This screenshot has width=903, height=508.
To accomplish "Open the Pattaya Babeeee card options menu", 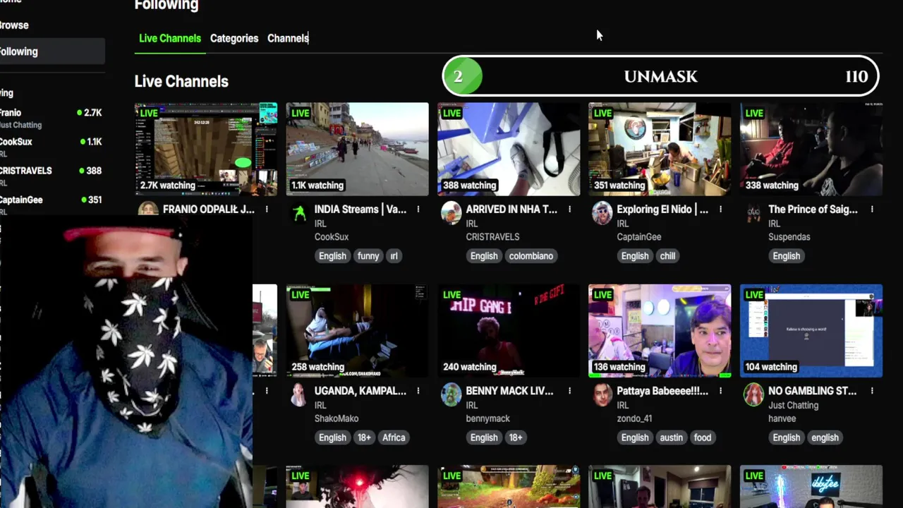I will click(720, 391).
